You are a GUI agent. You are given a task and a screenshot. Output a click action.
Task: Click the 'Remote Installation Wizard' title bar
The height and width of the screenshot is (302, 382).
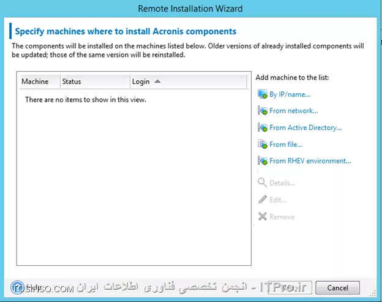point(190,9)
